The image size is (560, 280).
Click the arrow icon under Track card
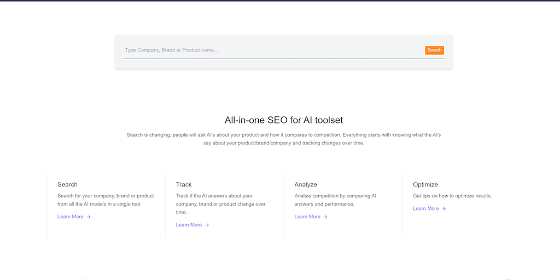point(207,225)
